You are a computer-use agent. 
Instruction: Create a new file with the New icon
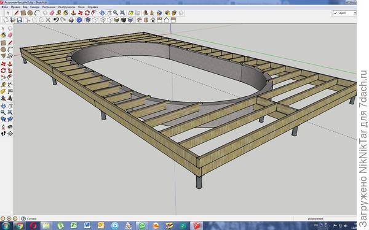(6, 20)
